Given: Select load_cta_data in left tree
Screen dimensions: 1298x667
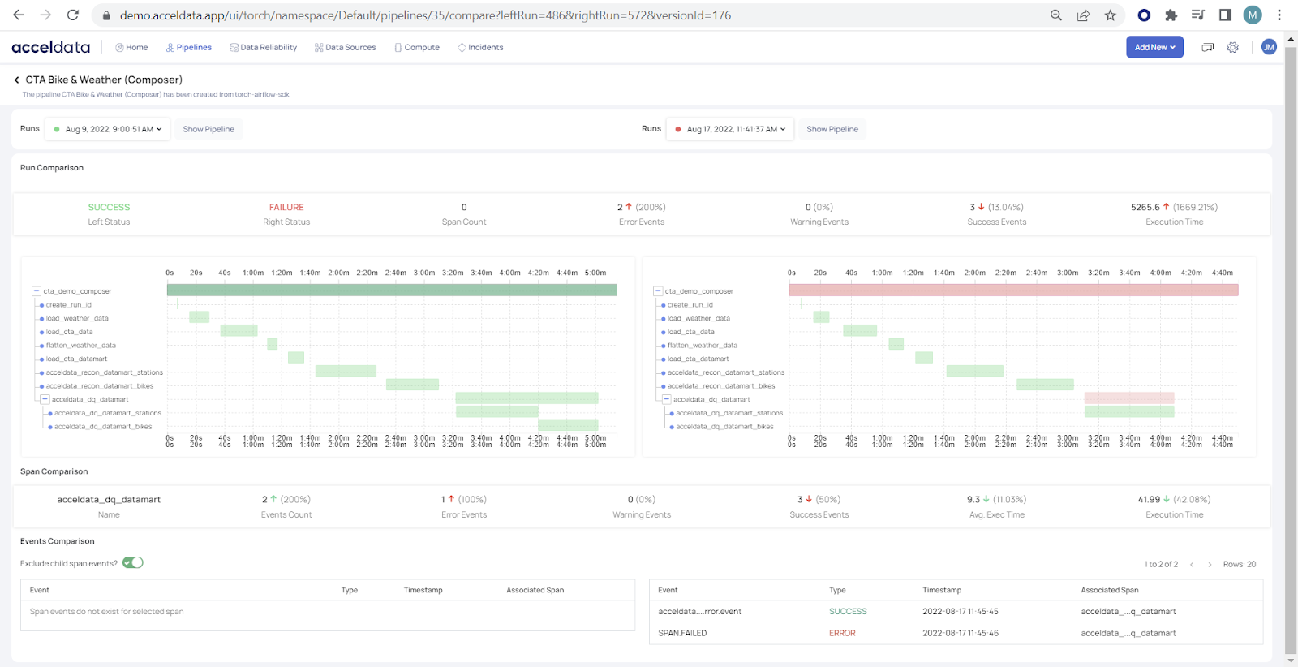Looking at the screenshot, I should click(x=69, y=332).
